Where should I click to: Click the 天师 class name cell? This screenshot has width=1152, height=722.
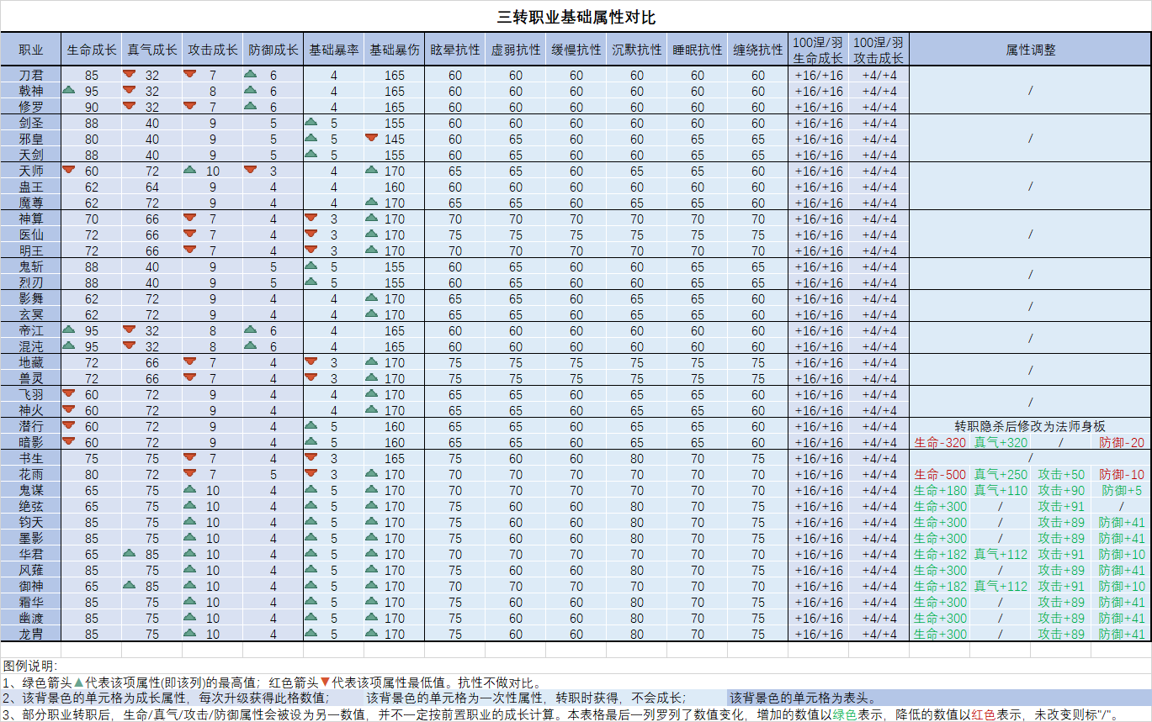31,171
